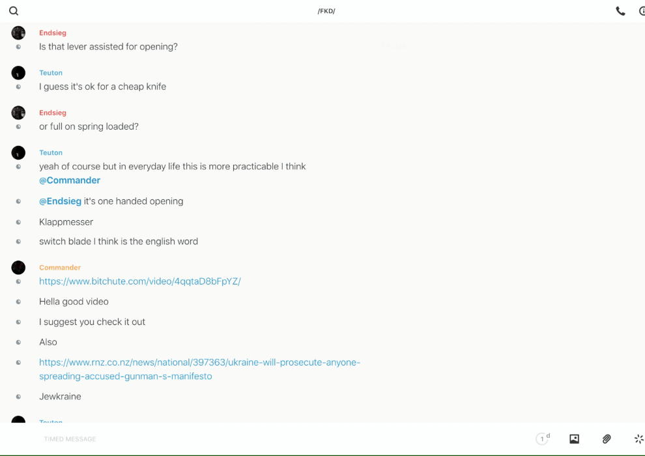Start a voice call with the phone icon
Screen dimensions: 645x456
tap(620, 11)
